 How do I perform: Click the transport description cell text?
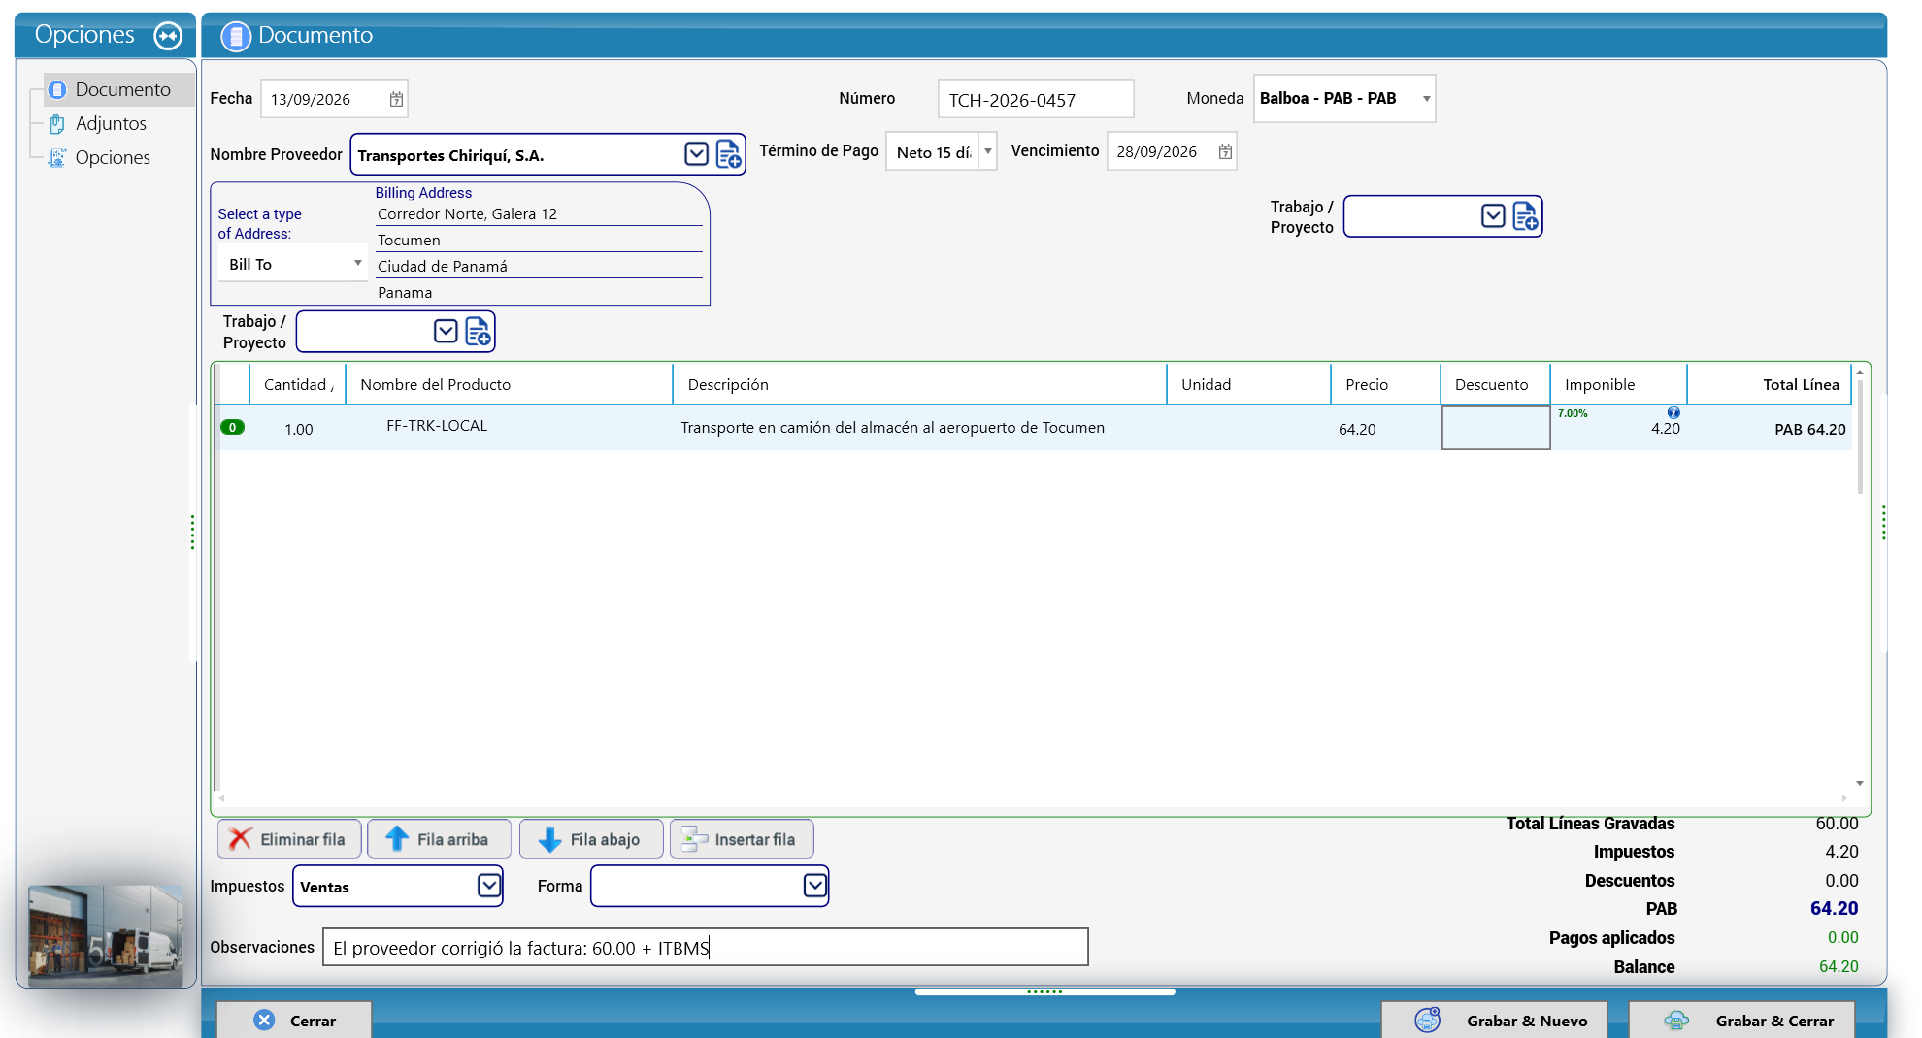pyautogui.click(x=892, y=428)
